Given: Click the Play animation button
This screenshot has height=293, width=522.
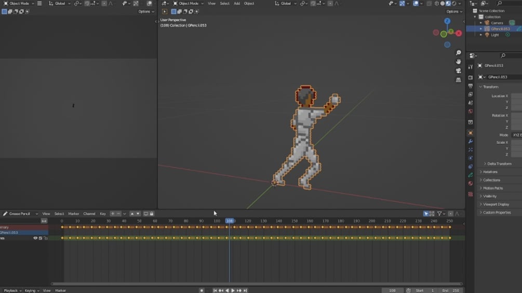Looking at the screenshot, I should pyautogui.click(x=233, y=290).
